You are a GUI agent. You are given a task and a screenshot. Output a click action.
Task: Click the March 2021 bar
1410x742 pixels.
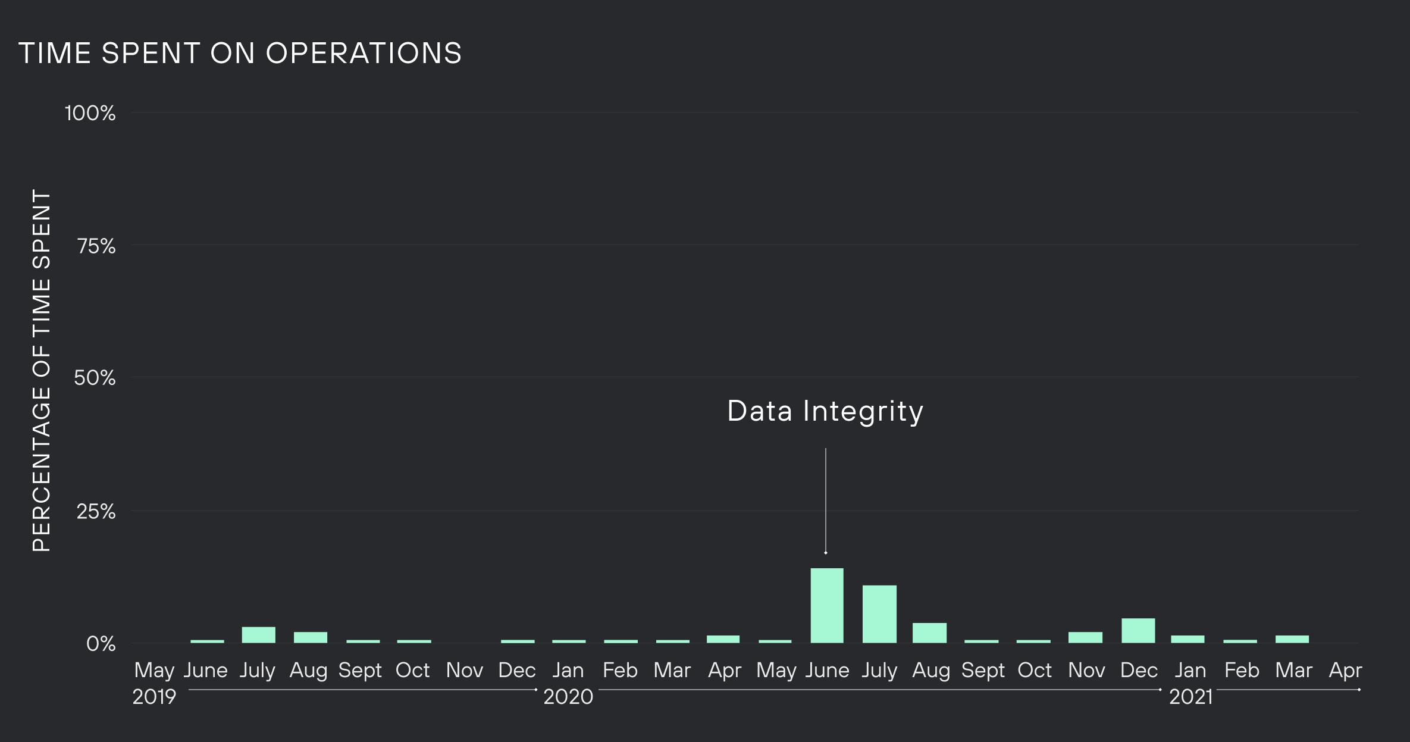pos(1292,639)
